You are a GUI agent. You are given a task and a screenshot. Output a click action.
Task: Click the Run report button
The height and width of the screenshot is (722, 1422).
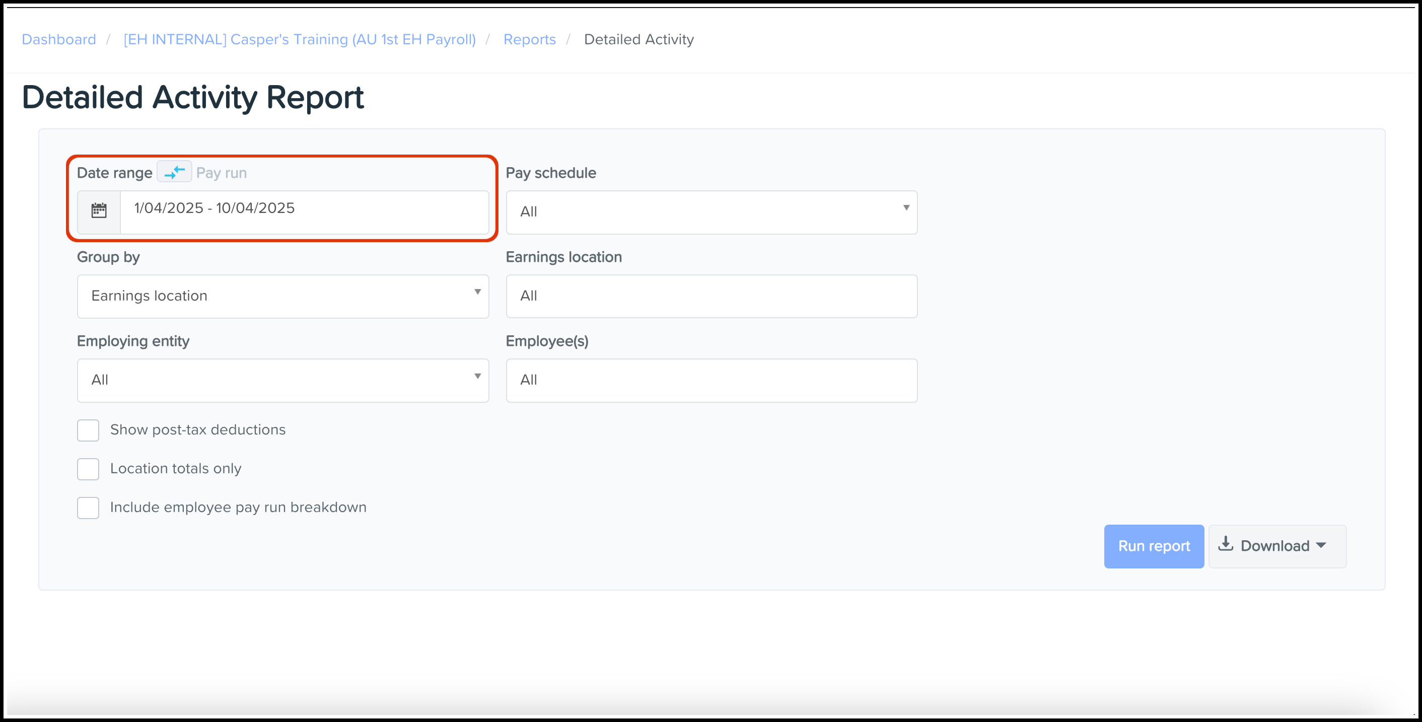pos(1154,546)
